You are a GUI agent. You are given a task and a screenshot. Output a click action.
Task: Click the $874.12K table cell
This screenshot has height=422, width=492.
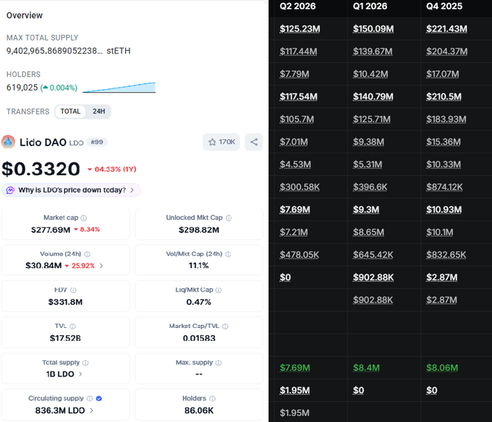[x=444, y=187]
